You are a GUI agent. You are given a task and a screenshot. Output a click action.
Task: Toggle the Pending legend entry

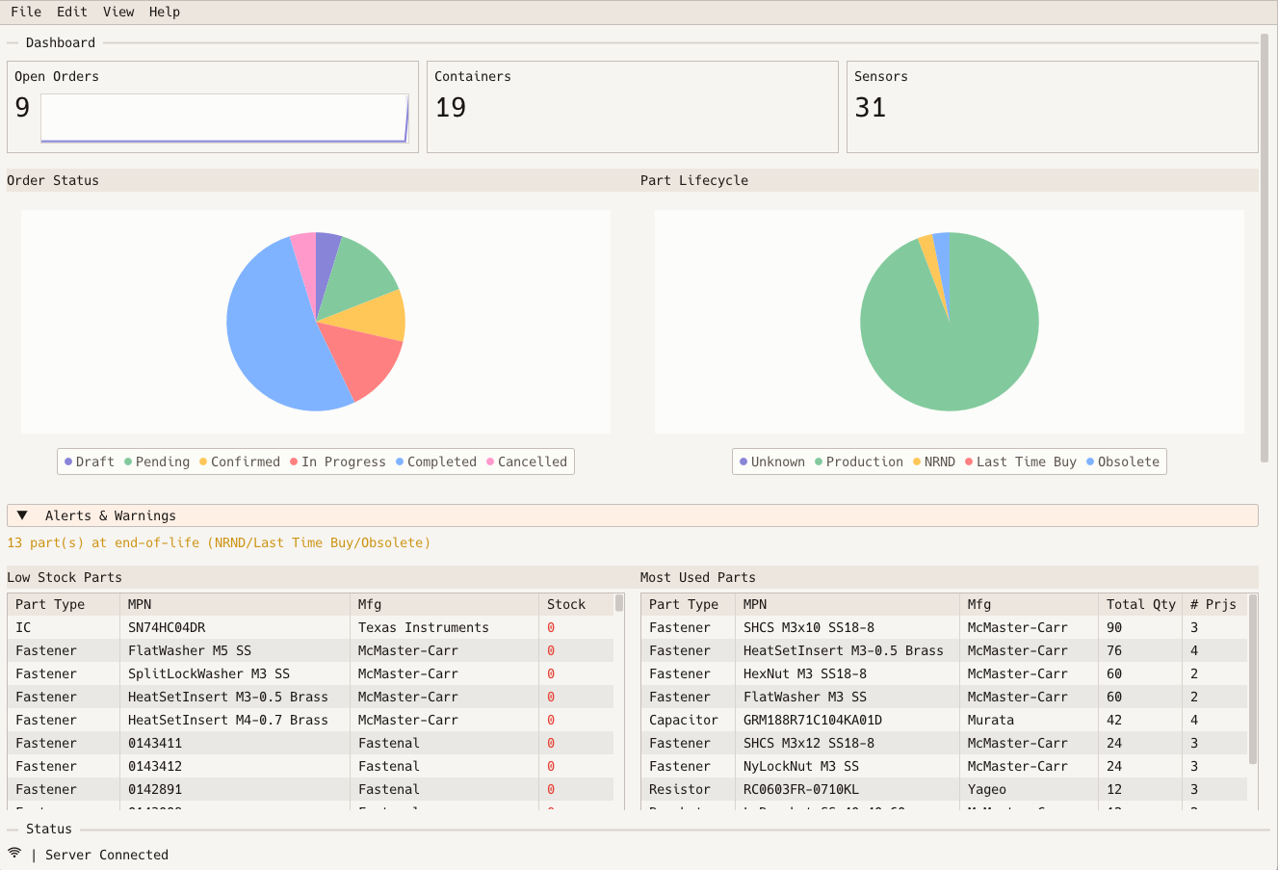pyautogui.click(x=157, y=461)
